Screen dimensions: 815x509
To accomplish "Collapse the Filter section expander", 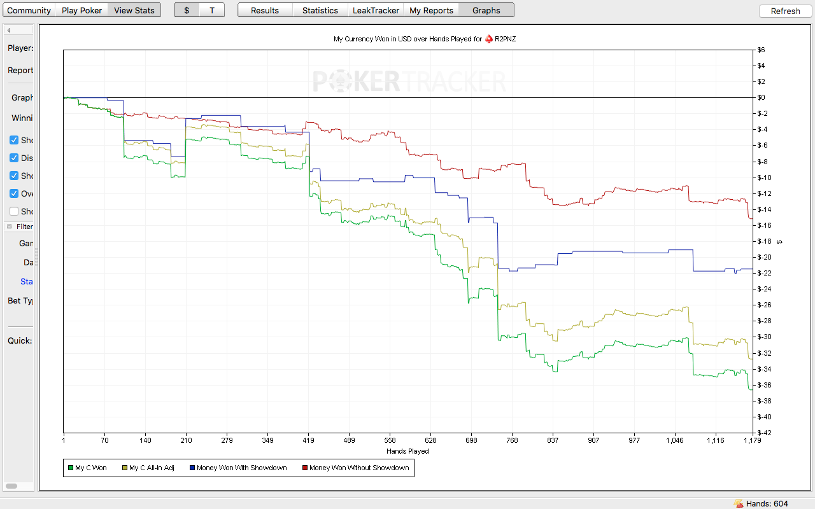I will click(9, 227).
